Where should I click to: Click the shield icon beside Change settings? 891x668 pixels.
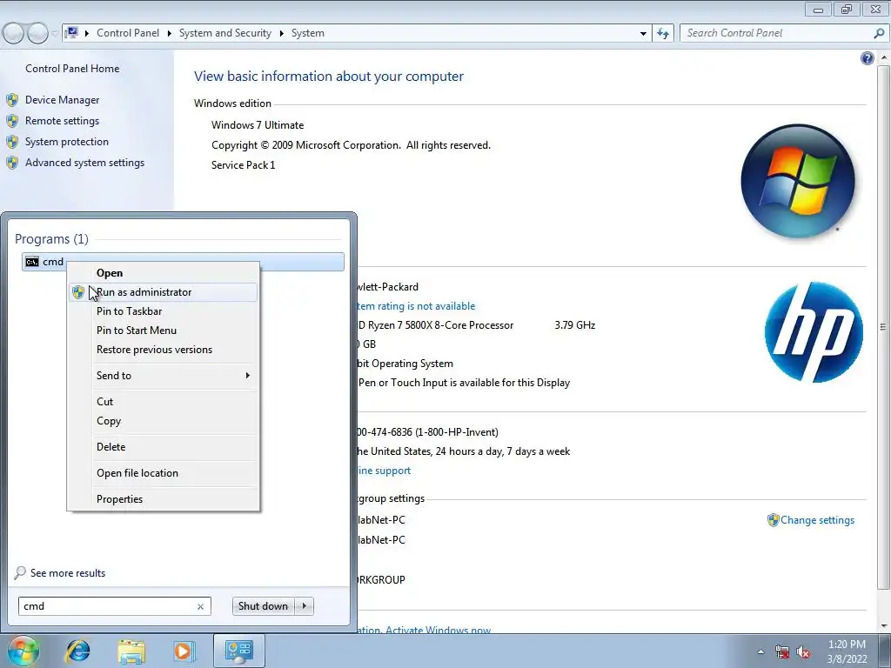click(x=773, y=520)
